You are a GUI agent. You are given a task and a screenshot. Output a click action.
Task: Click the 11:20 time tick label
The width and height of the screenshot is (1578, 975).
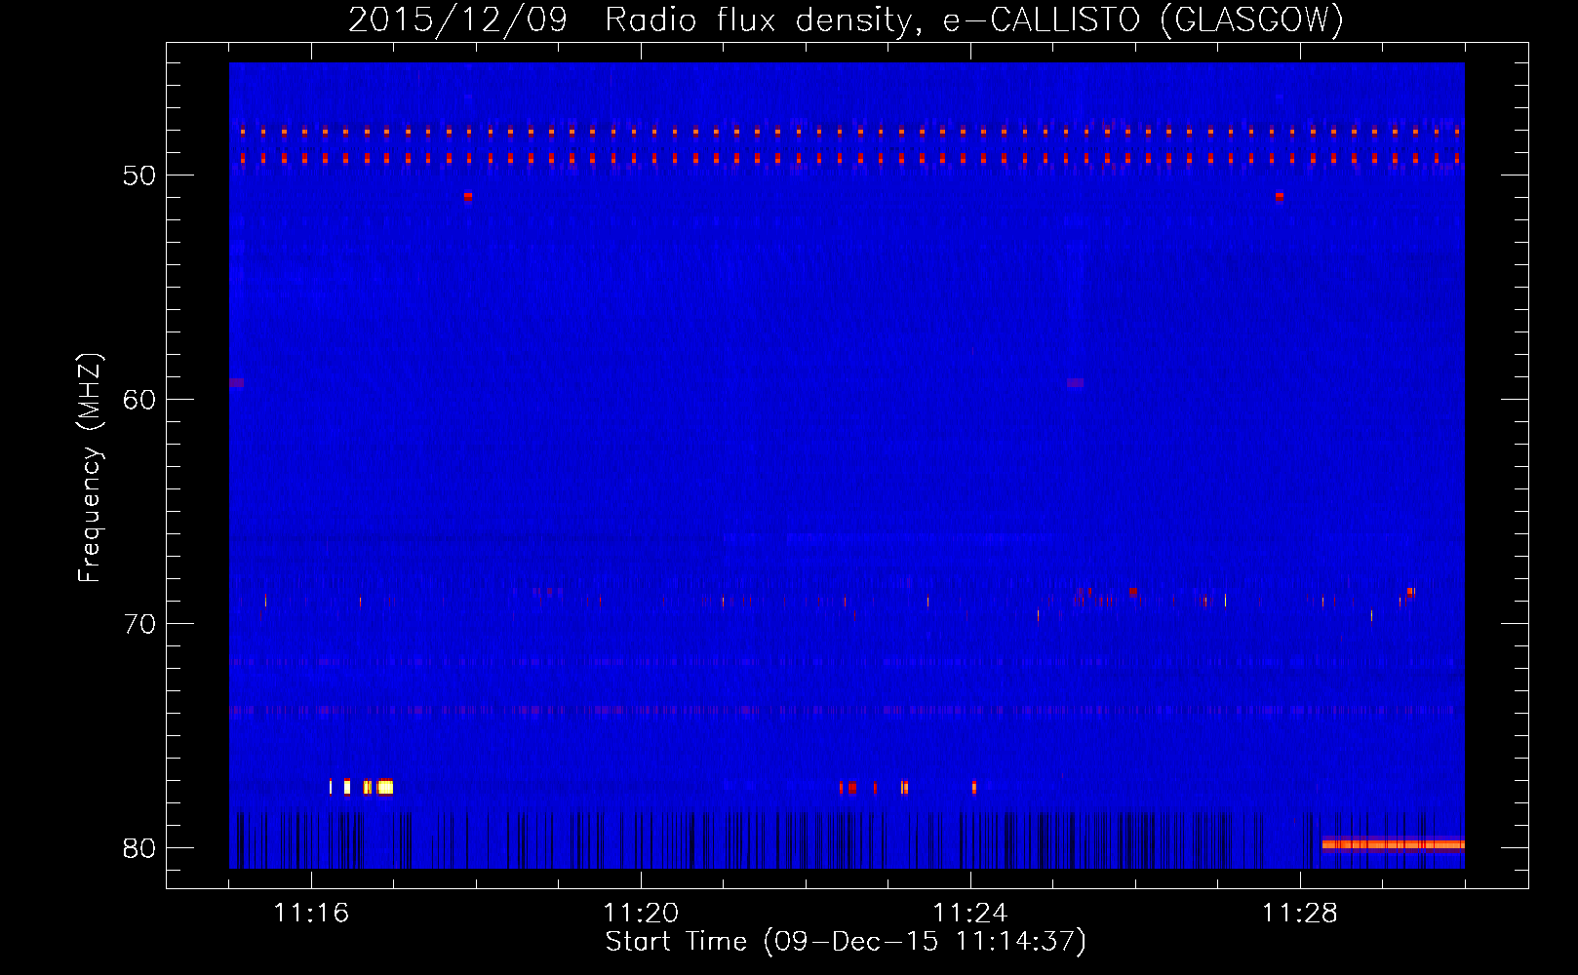(x=641, y=913)
